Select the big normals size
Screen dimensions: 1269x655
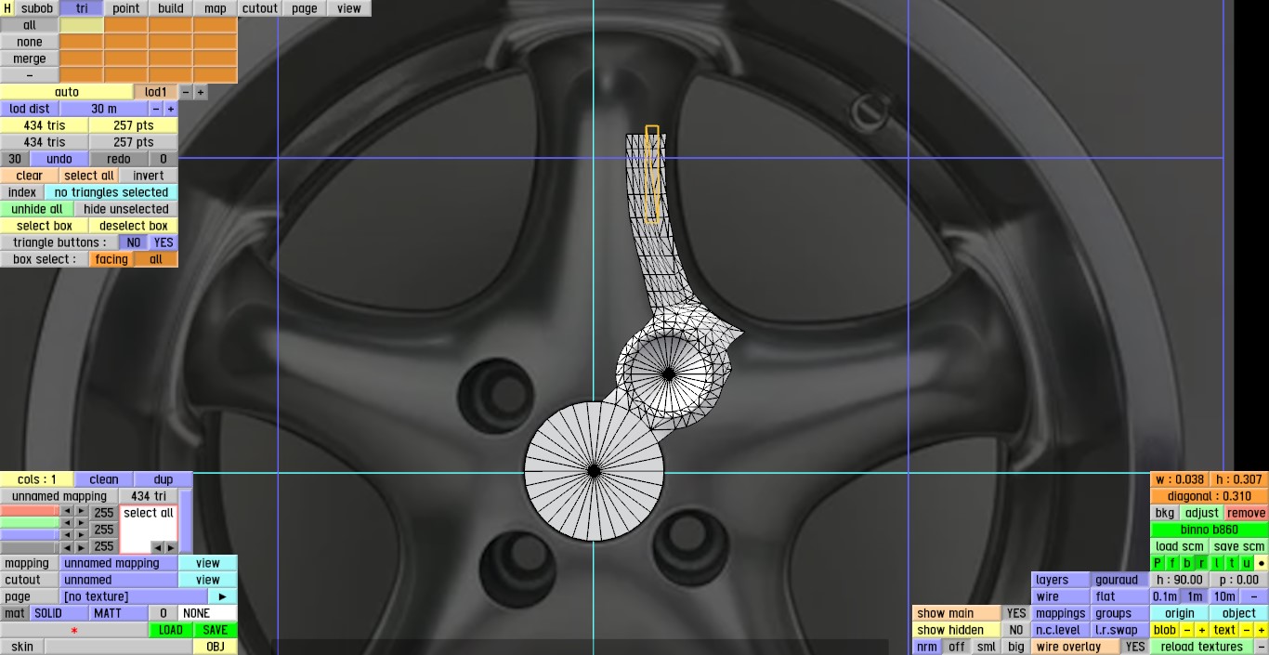point(1016,647)
